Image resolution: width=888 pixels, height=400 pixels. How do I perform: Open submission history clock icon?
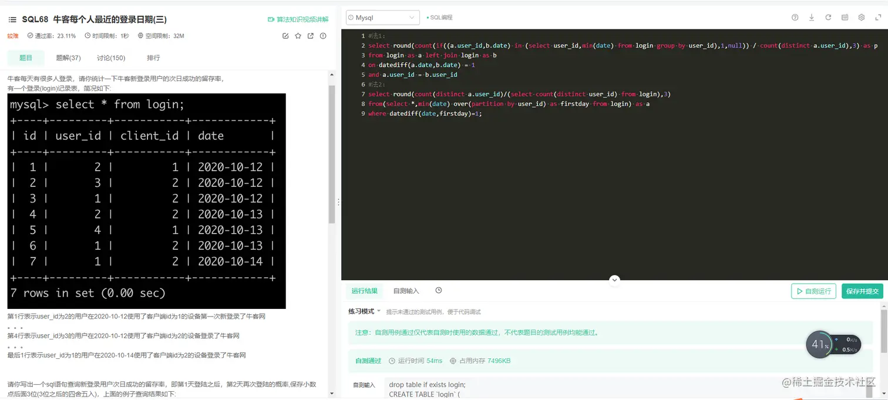click(x=439, y=290)
